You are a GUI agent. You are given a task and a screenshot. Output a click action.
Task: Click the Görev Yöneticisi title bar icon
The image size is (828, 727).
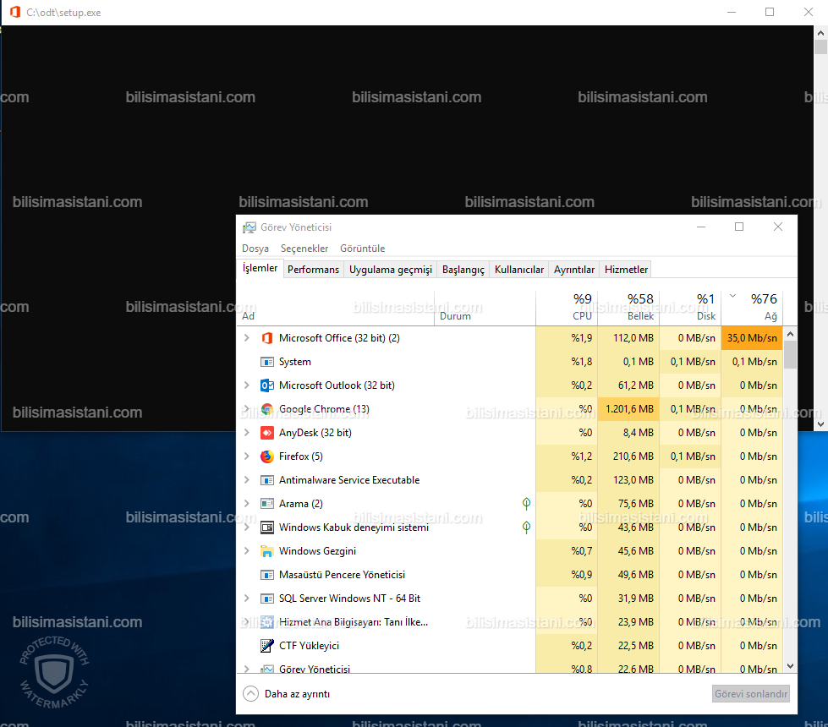tap(249, 227)
